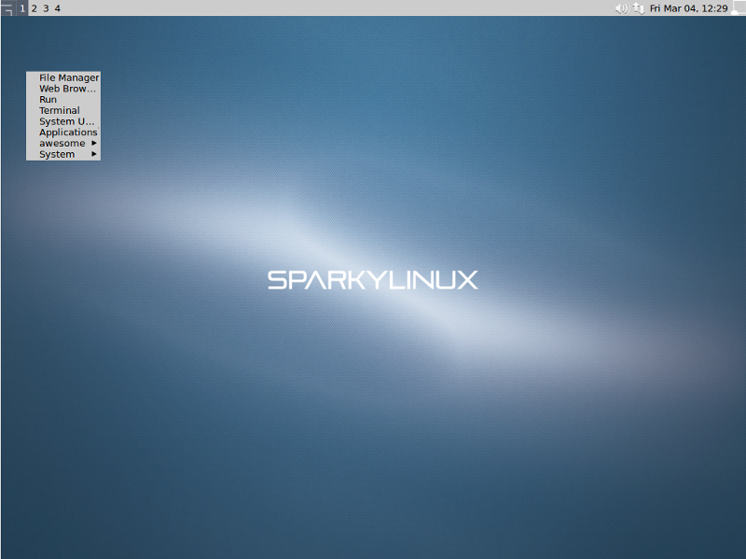Click the volume speaker icon in the tray
This screenshot has width=746, height=559.
pyautogui.click(x=621, y=8)
